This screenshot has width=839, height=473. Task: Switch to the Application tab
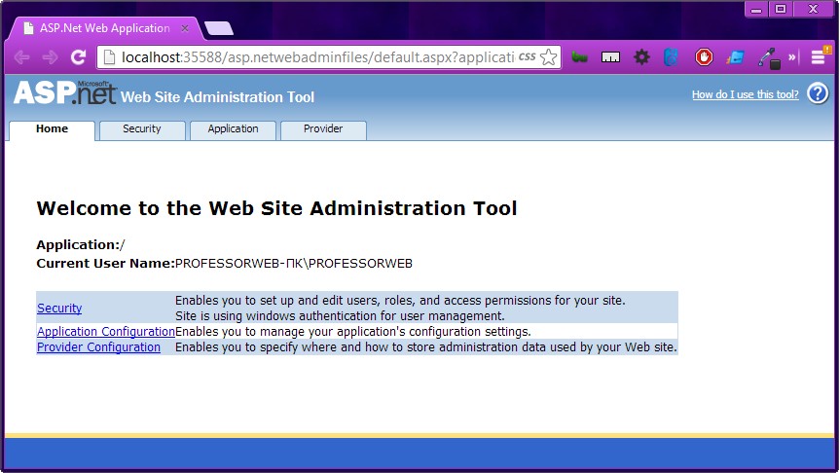click(233, 128)
